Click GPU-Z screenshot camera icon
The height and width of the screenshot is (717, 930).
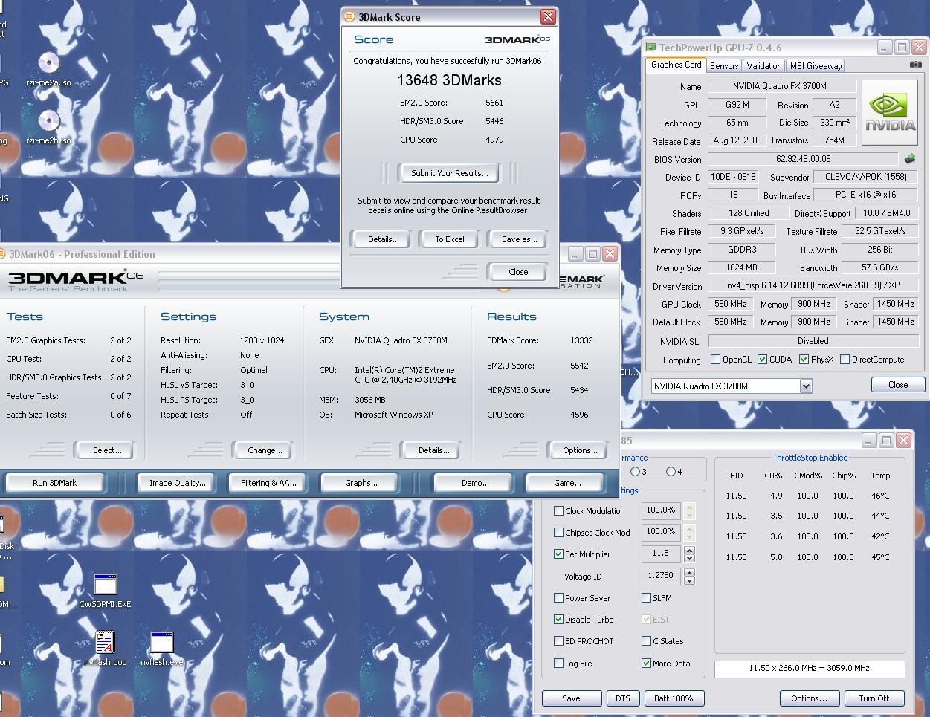pyautogui.click(x=915, y=65)
